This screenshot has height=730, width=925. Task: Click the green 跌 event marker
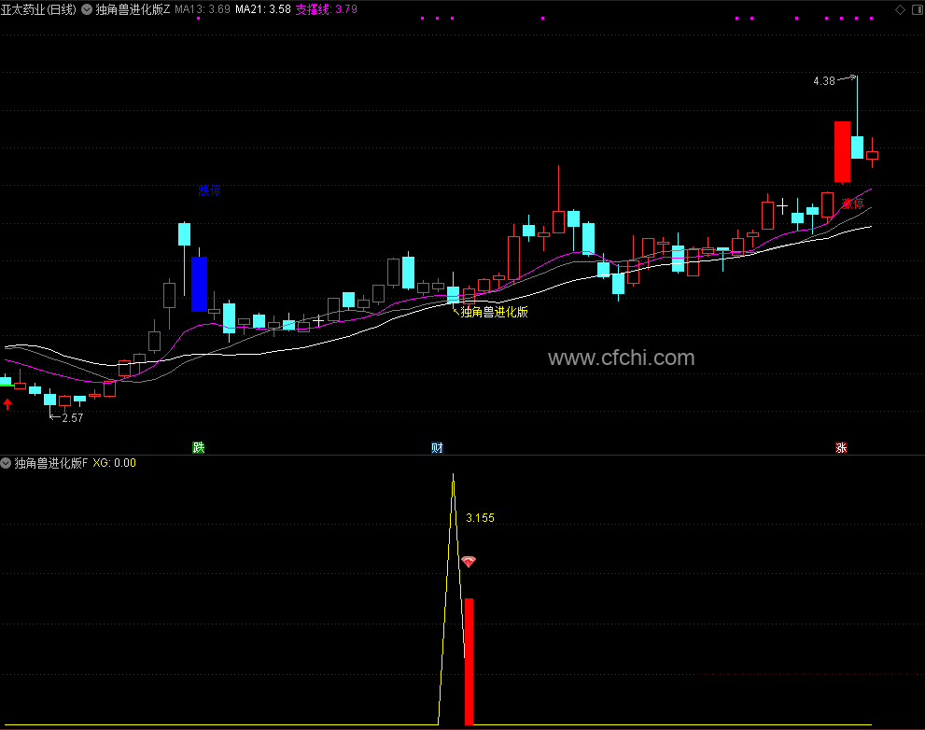199,447
